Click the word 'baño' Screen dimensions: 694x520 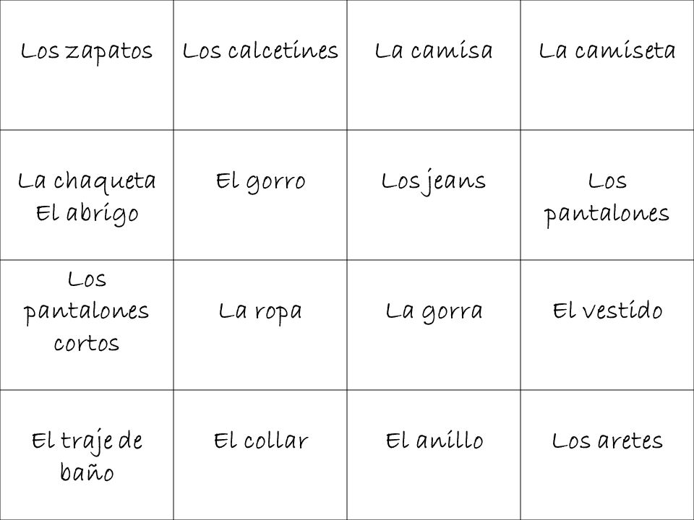tap(87, 472)
